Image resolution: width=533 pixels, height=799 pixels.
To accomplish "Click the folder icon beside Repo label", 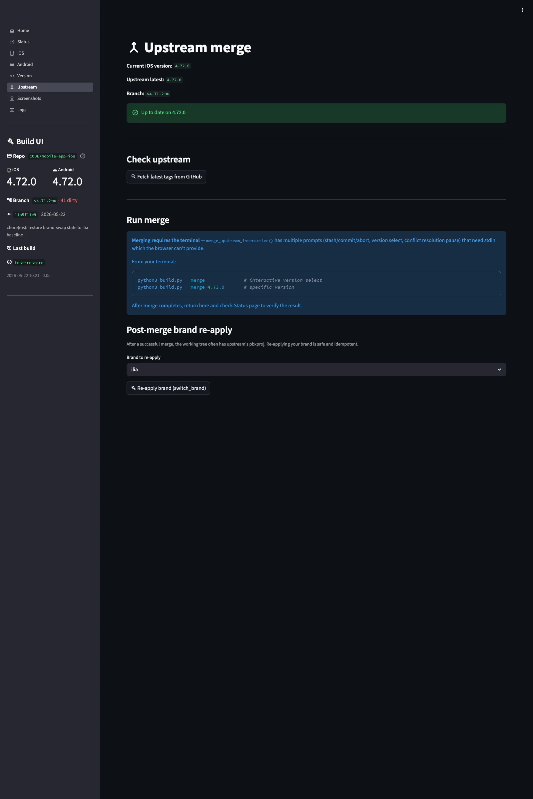I will tap(9, 156).
